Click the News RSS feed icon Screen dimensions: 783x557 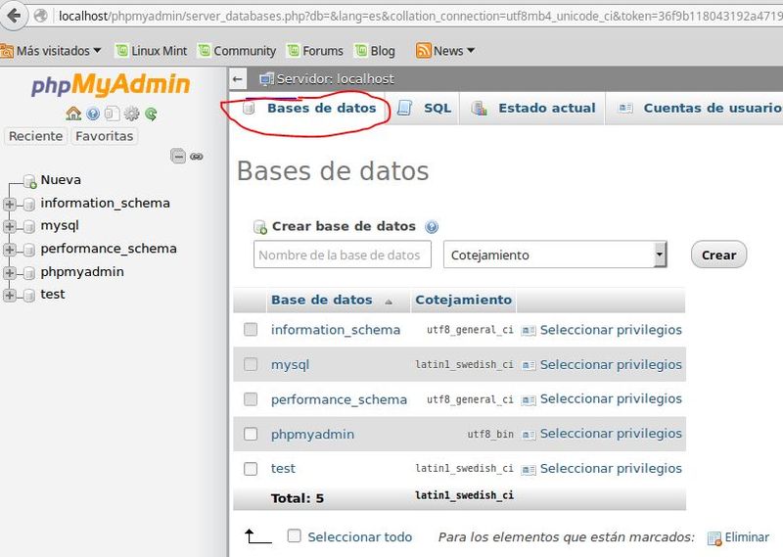click(x=423, y=51)
